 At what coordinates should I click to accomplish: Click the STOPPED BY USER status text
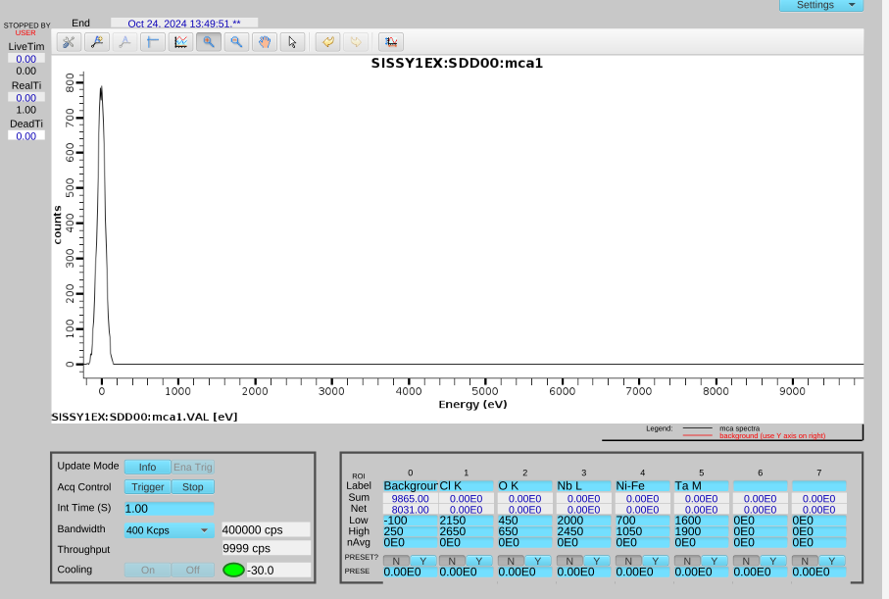coord(26,29)
